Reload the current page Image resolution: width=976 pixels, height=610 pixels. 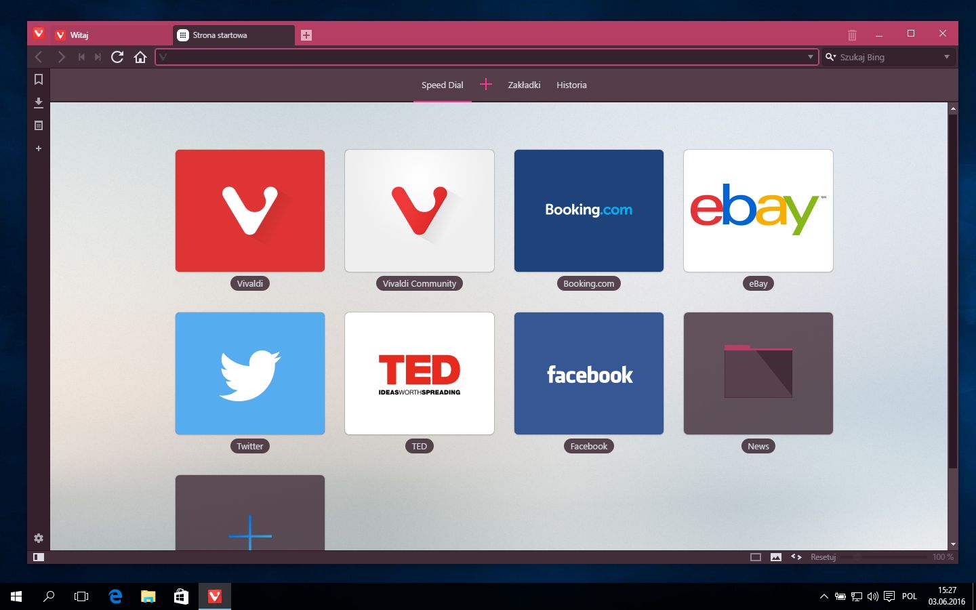click(x=117, y=57)
